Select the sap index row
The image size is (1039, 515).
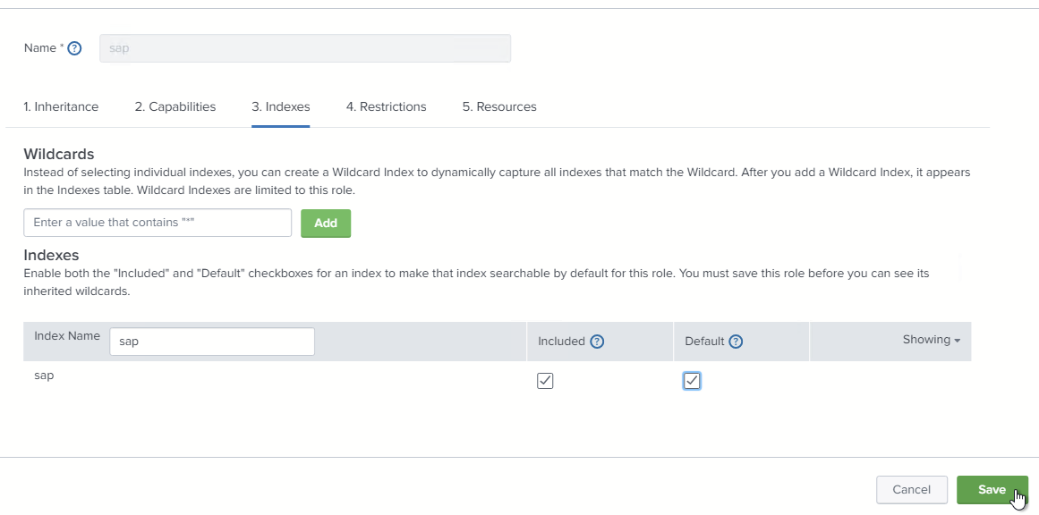pos(44,375)
